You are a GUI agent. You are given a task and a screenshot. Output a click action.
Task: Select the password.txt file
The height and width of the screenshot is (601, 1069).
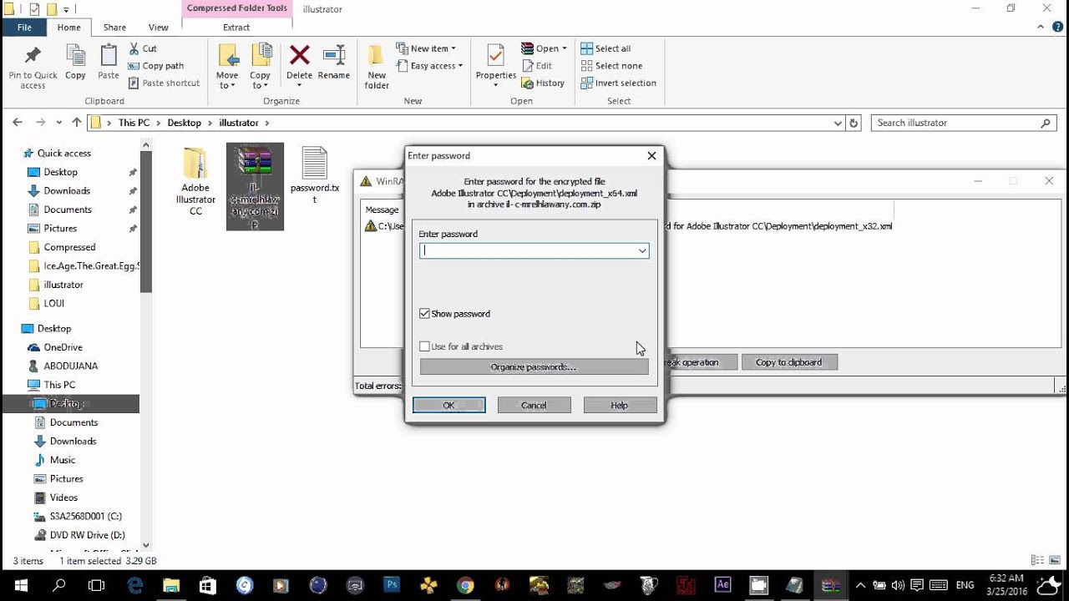(315, 175)
